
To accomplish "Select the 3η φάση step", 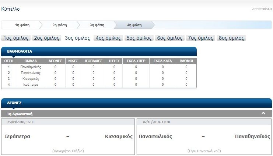I will click(x=97, y=25).
